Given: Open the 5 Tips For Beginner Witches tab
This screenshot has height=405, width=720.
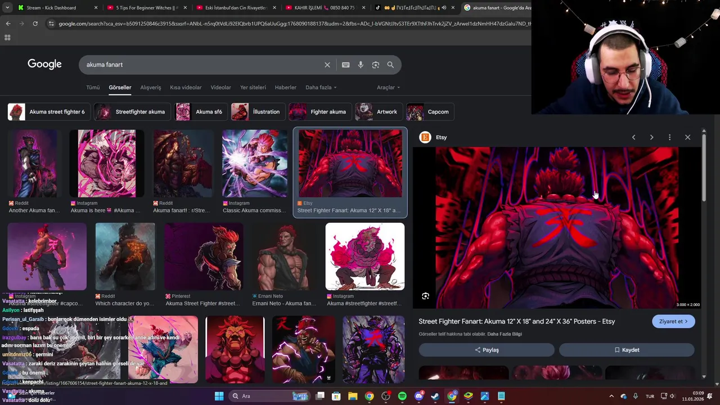Looking at the screenshot, I should [x=146, y=8].
